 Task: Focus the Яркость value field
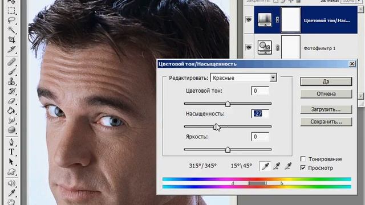[260, 137]
